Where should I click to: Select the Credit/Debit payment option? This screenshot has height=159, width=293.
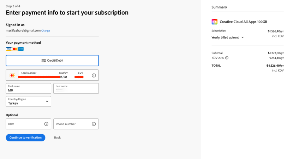(52, 61)
